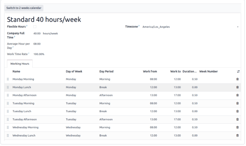The width and height of the screenshot is (246, 146).
Task: Delete the Tuesday Afternoon row
Action: point(238,119)
